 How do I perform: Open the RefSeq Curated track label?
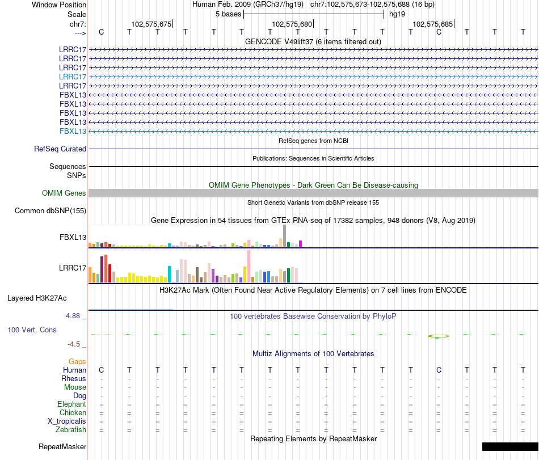click(60, 149)
